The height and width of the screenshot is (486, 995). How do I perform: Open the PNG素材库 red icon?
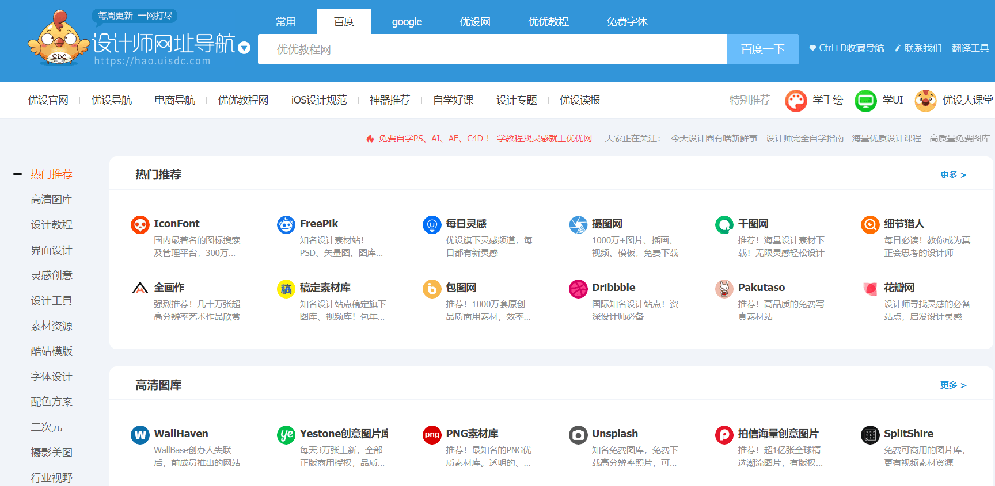coord(432,435)
